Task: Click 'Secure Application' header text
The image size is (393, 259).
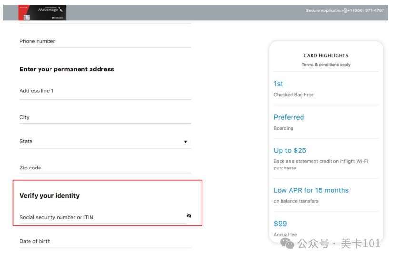Action: pyautogui.click(x=324, y=10)
